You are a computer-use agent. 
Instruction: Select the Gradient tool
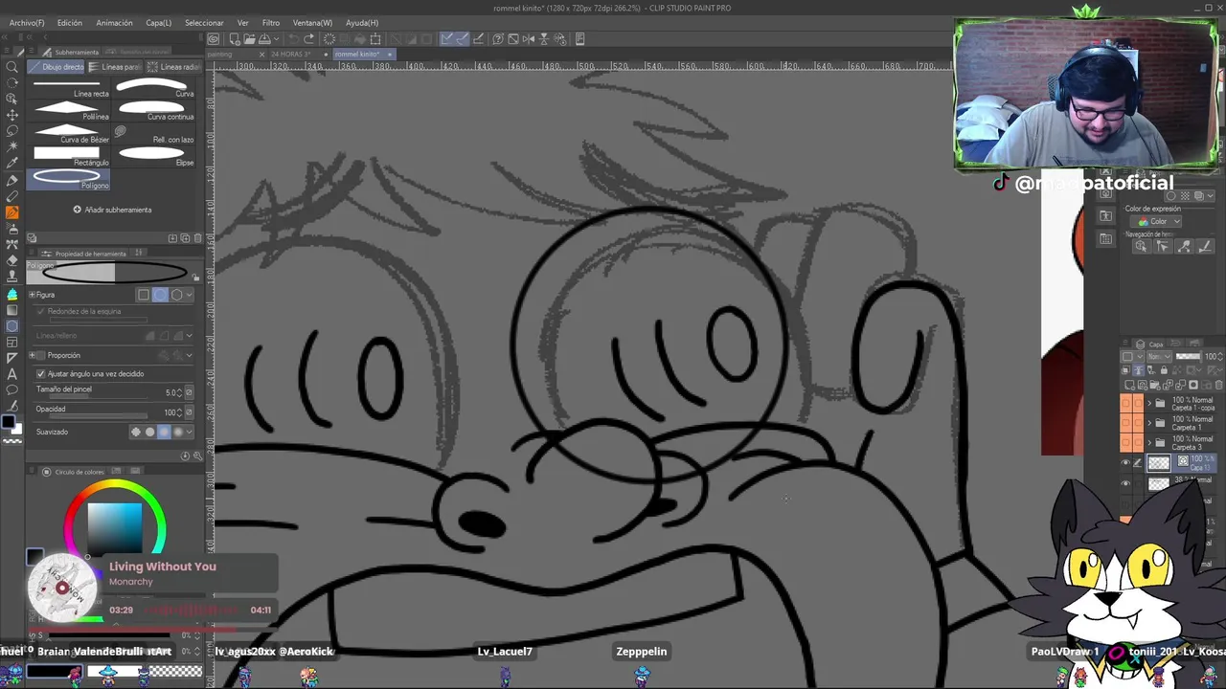coord(12,310)
